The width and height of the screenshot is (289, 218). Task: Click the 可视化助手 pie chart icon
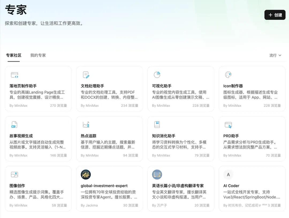click(157, 75)
